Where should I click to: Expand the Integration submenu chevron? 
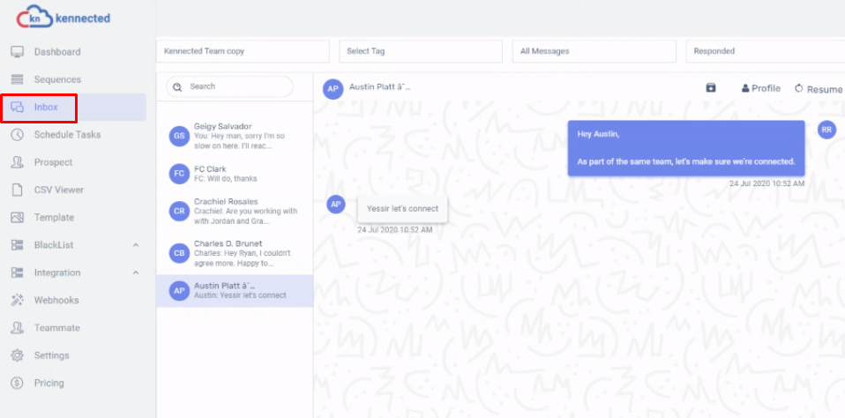[x=136, y=272]
